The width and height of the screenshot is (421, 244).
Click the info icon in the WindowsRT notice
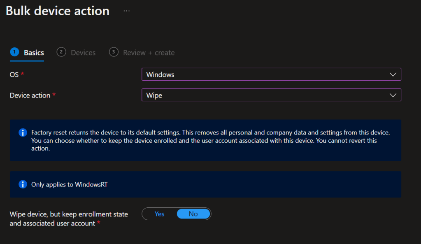[23, 184]
